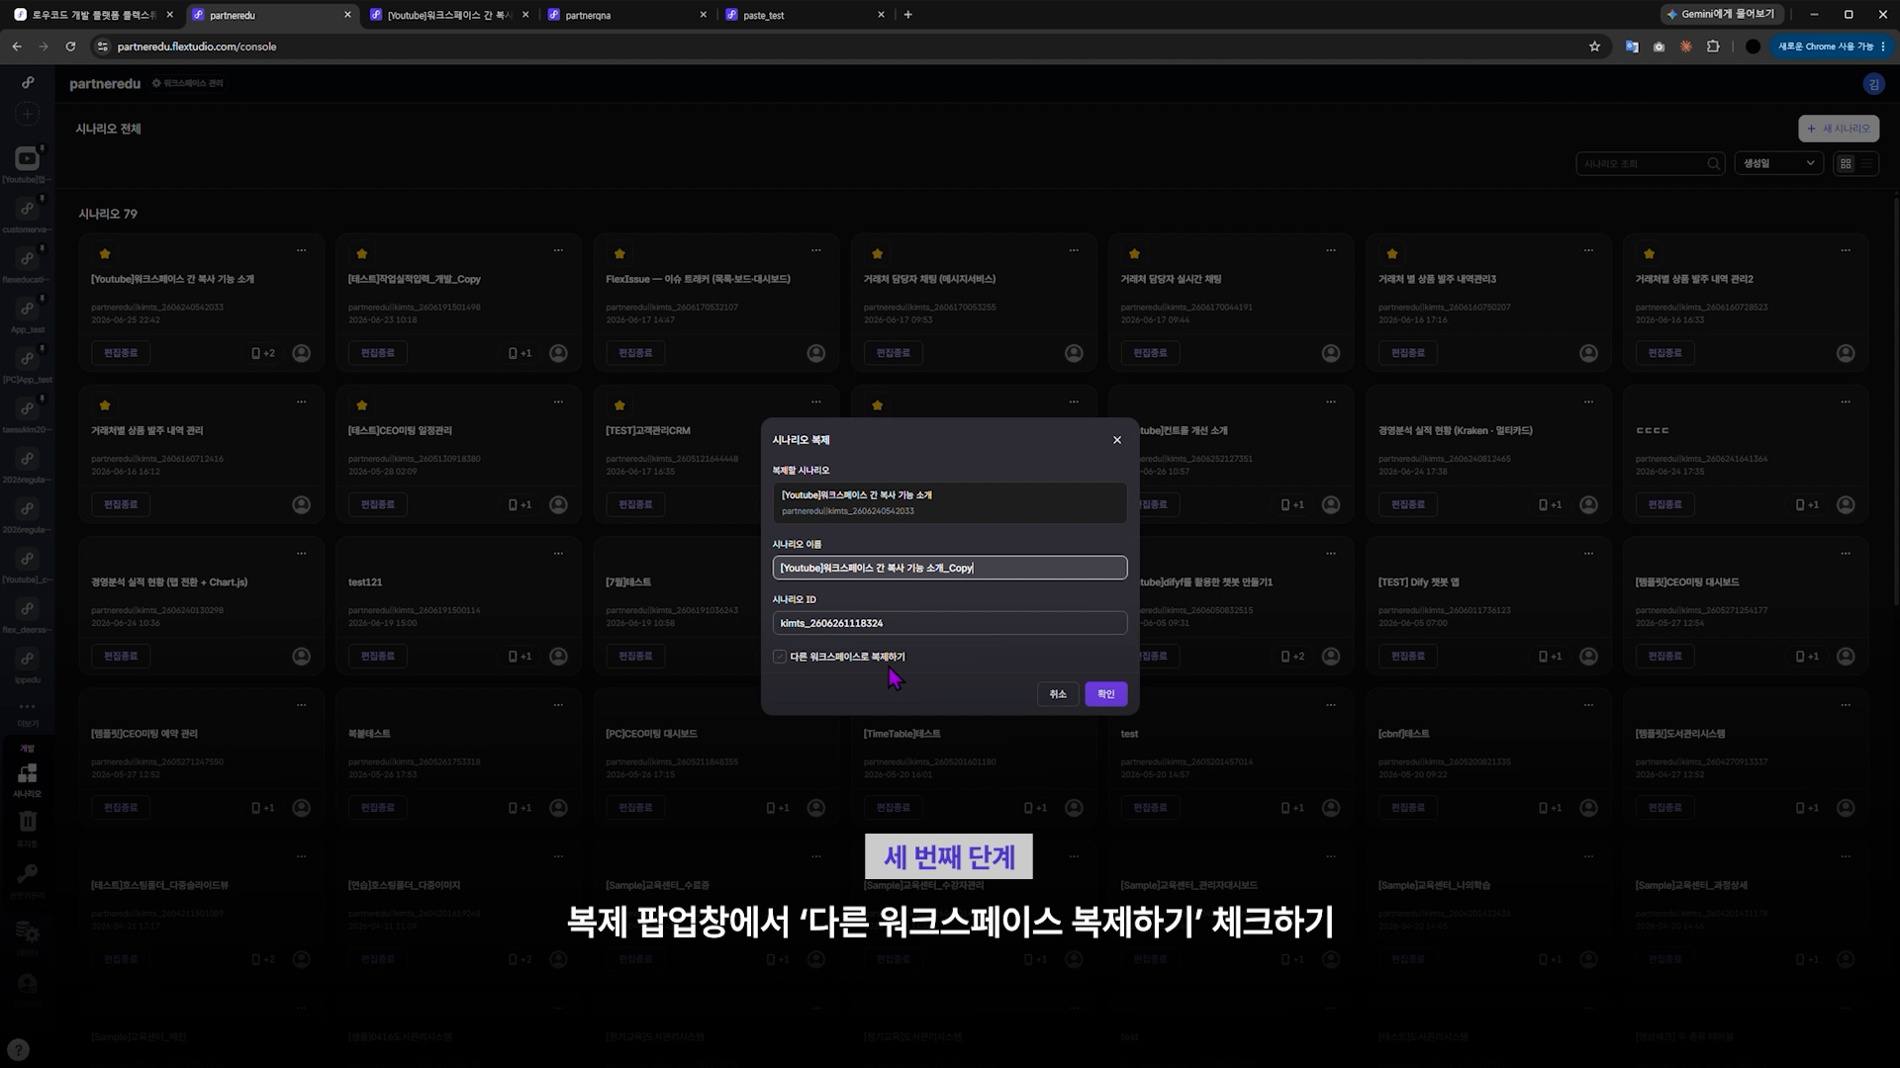Open the browser extensions puzzle icon
Screen dimensions: 1900x1068
pyautogui.click(x=1713, y=46)
